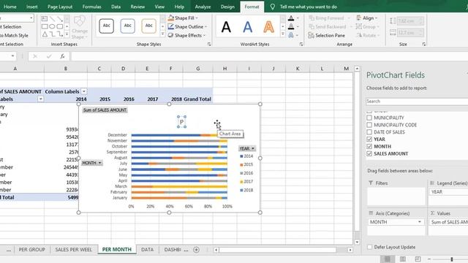Image resolution: width=468 pixels, height=263 pixels.
Task: Select the arrow line shape
Action: [60, 19]
